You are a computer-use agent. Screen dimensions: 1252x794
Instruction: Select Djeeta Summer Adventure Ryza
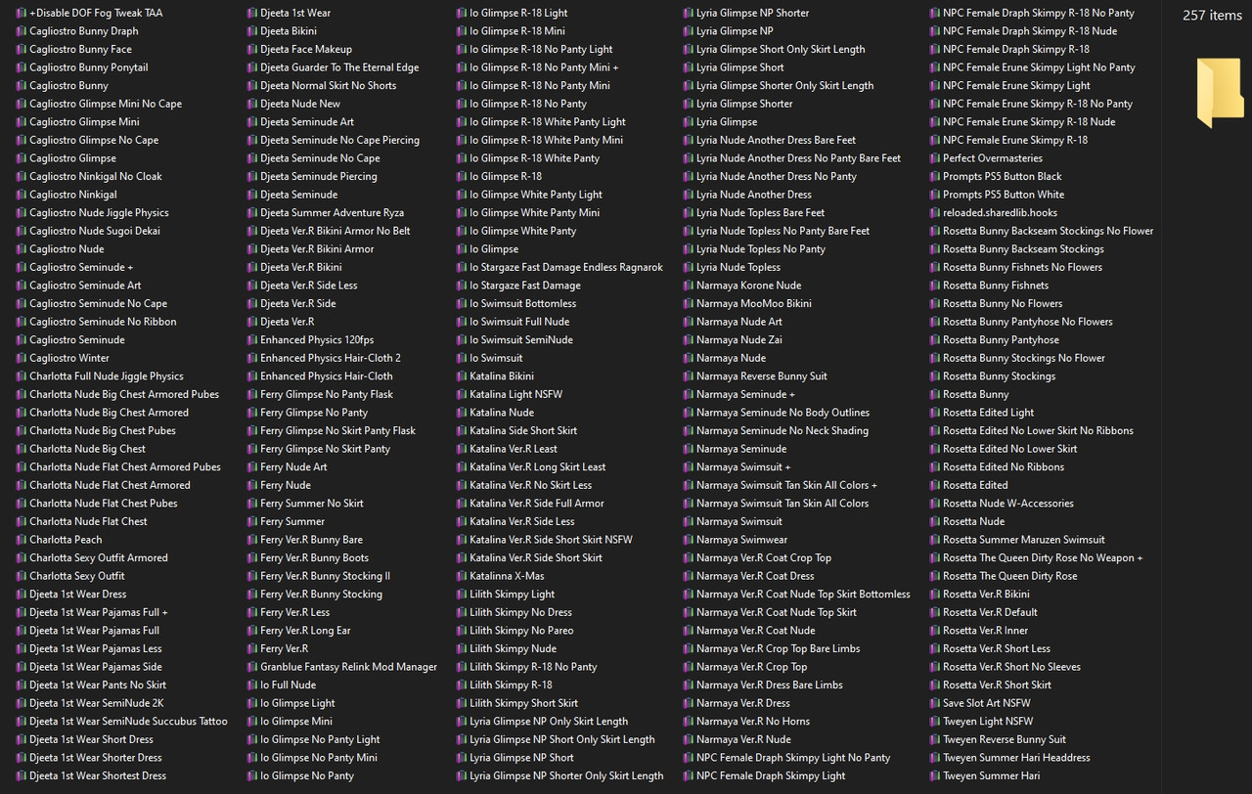(332, 212)
